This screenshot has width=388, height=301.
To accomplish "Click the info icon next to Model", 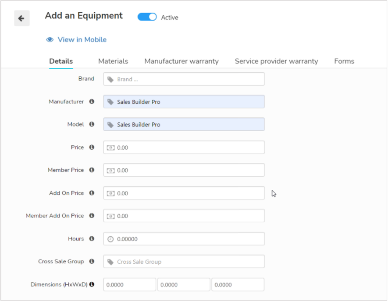I will (x=92, y=124).
